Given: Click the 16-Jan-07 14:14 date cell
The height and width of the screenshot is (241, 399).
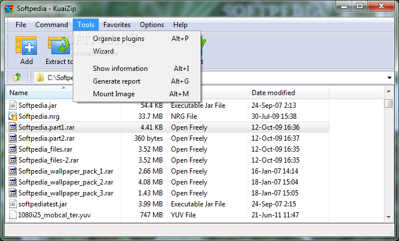Looking at the screenshot, I should click(275, 171).
